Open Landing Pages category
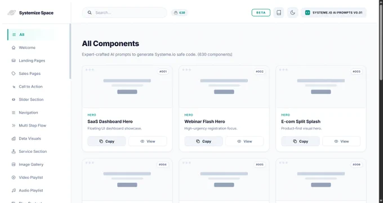Image resolution: width=383 pixels, height=203 pixels. [31, 61]
